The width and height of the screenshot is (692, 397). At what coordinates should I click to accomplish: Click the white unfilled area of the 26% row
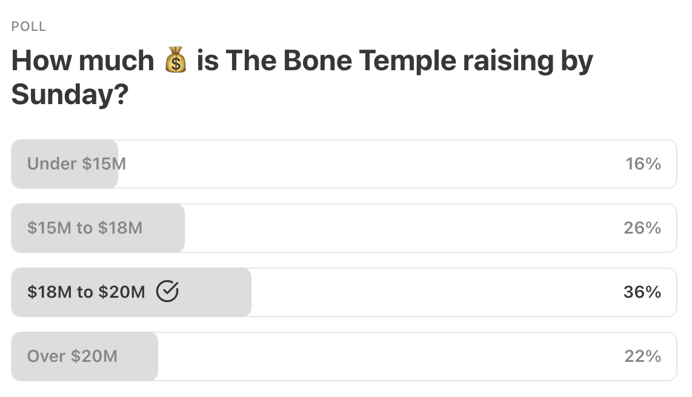[402, 228]
